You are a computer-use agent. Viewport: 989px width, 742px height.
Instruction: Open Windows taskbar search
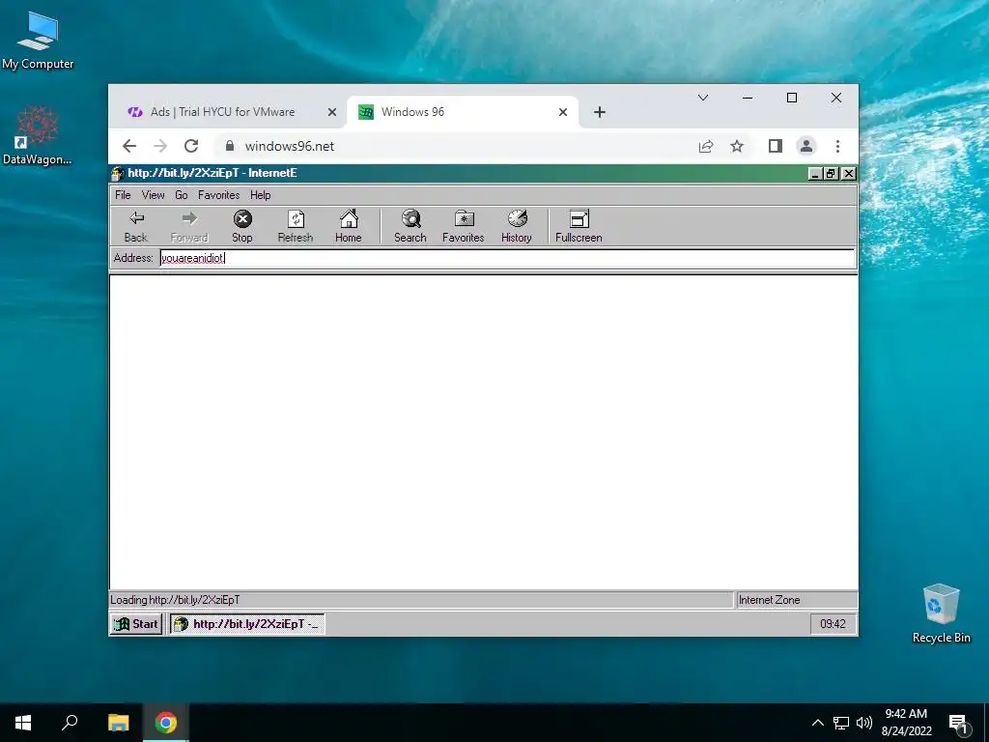[x=70, y=723]
